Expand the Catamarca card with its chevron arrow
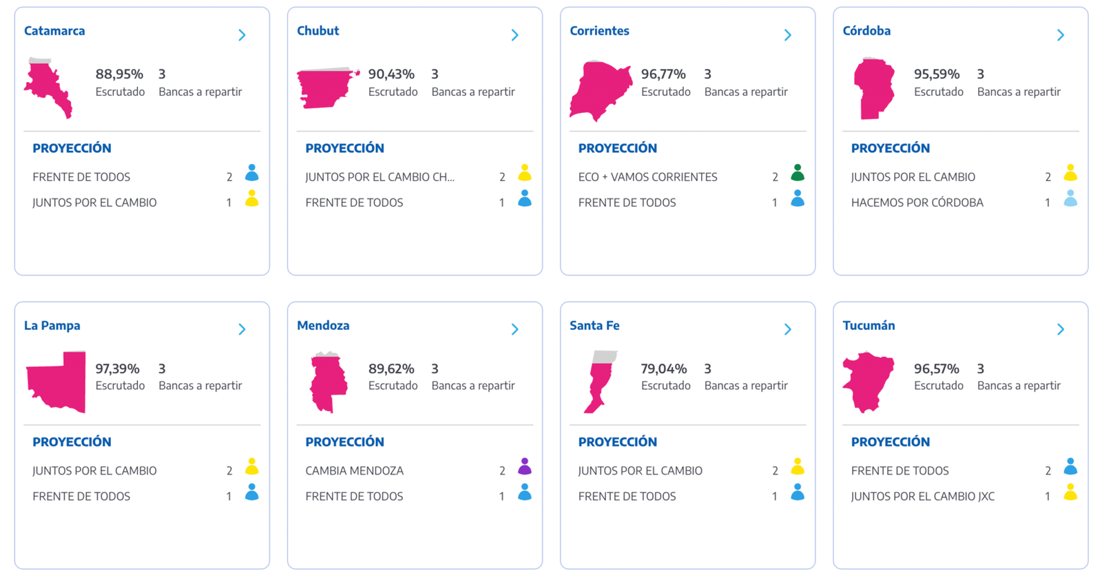The height and width of the screenshot is (578, 1102). pos(242,35)
